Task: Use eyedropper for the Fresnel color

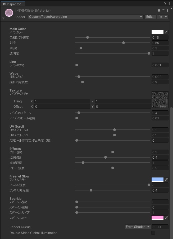Action: [166, 180]
